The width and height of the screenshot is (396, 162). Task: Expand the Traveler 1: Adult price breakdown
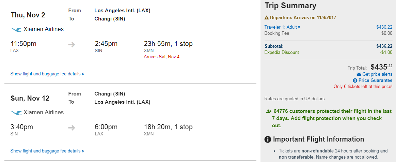click(282, 27)
